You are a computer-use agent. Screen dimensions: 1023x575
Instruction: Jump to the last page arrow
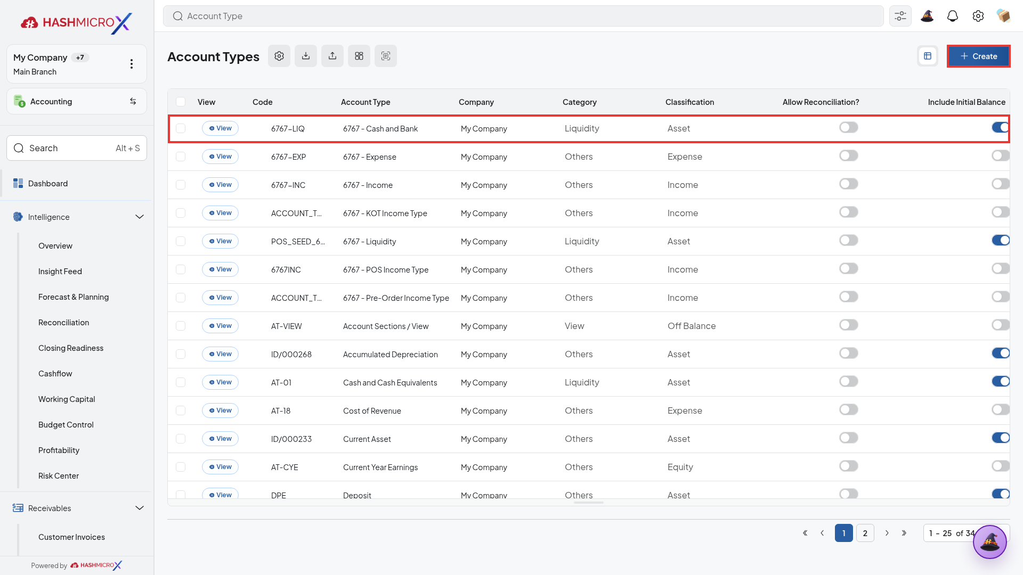[904, 533]
